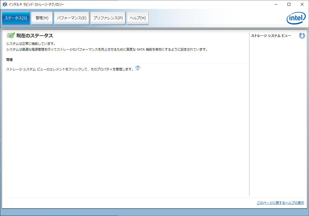This screenshot has height=216, width=309.
Task: Open the ヘルプ(H) tab
Action: (x=138, y=18)
